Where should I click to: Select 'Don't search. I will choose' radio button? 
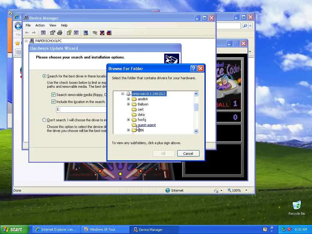[44, 120]
